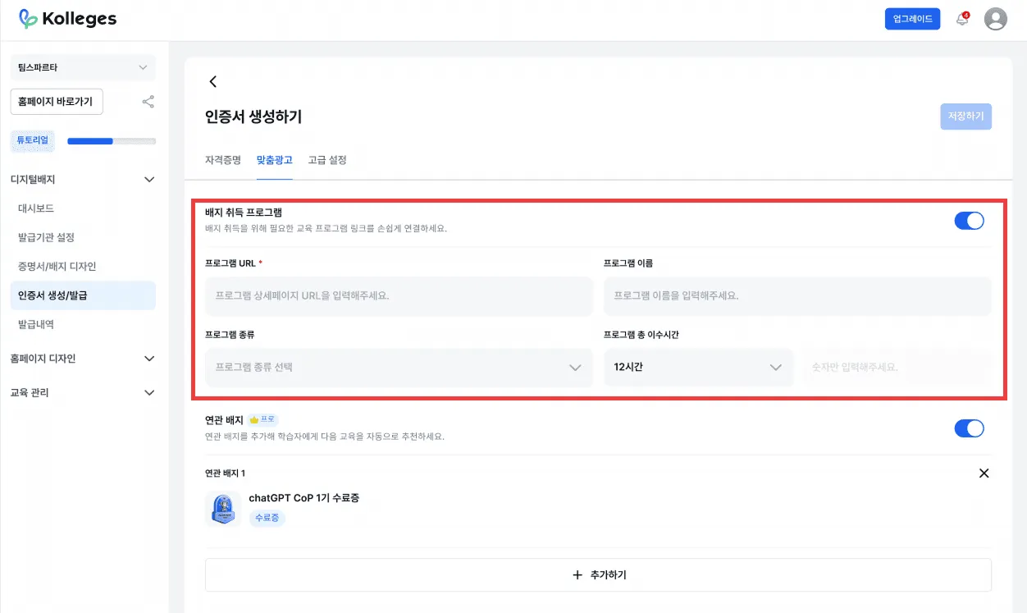Turn off the 연관 배지 toggle

tap(969, 428)
